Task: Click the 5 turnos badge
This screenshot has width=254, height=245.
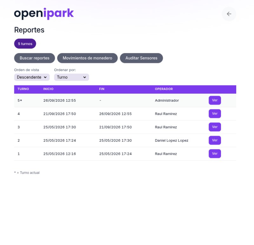Action: pyautogui.click(x=25, y=44)
